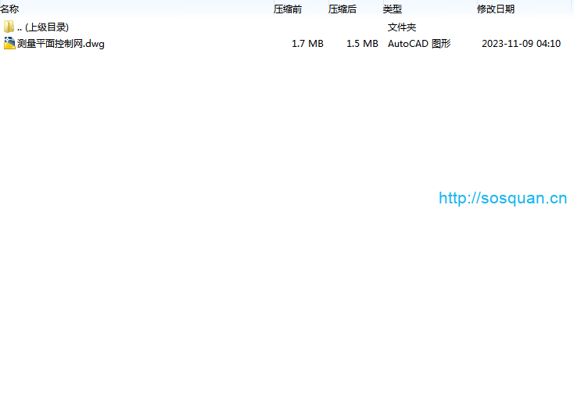Sort by 压缩前 column header
Screen dimensions: 574x399
[x=287, y=9]
